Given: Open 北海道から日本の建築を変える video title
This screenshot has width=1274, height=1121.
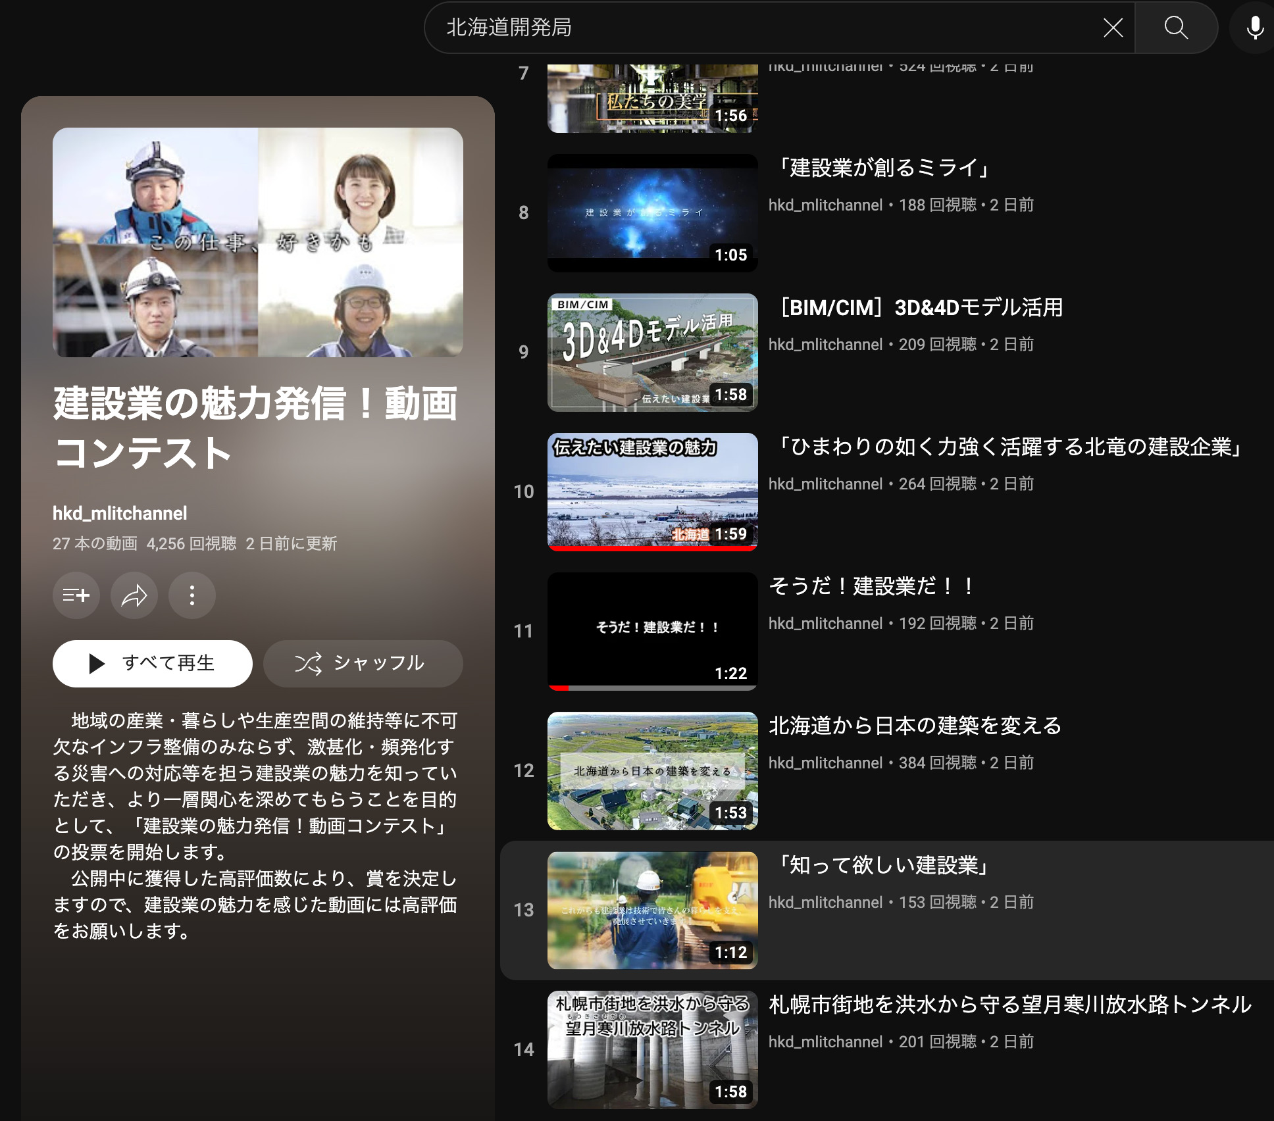Looking at the screenshot, I should pos(915,726).
